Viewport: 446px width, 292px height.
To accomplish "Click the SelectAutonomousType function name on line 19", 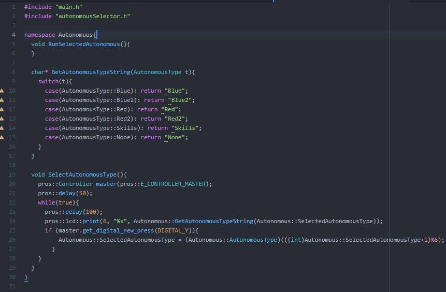I will [82, 174].
